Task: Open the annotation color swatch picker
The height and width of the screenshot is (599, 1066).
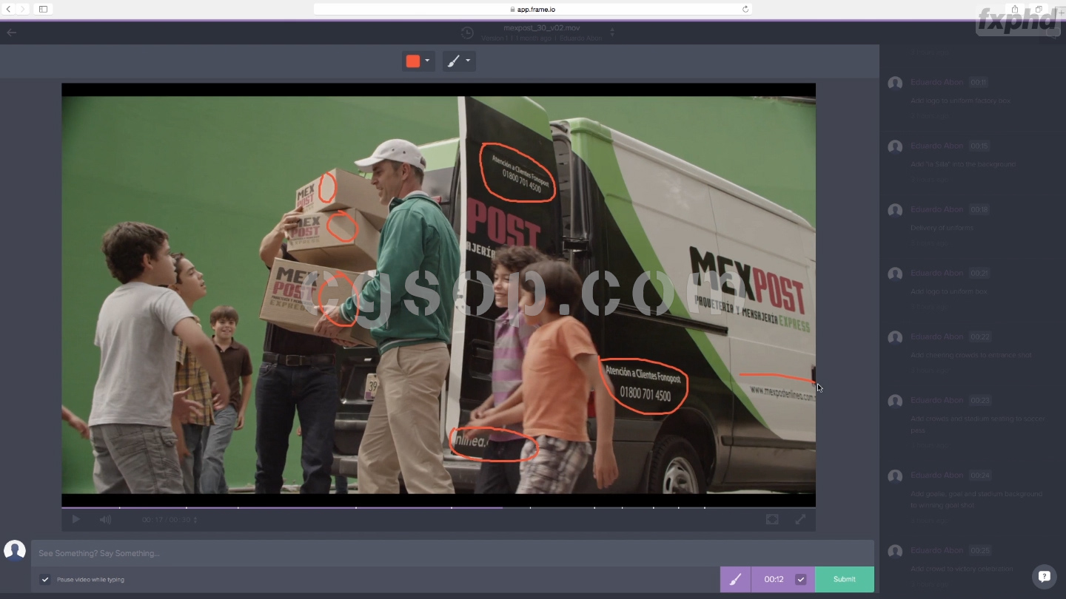Action: click(413, 61)
